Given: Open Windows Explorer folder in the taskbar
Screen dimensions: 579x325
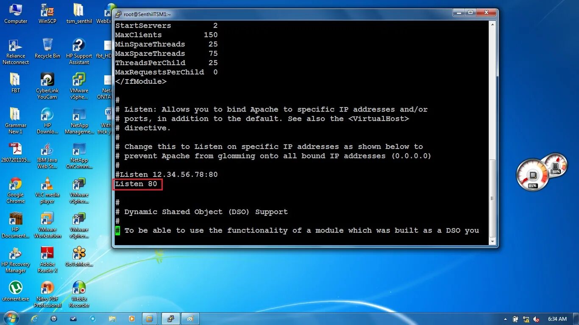Looking at the screenshot, I should point(112,319).
